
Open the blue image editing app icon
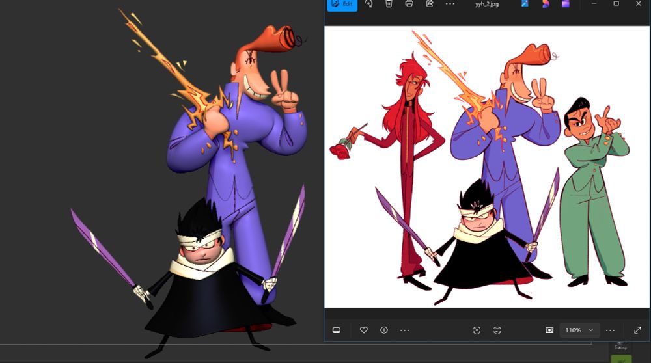click(x=525, y=4)
